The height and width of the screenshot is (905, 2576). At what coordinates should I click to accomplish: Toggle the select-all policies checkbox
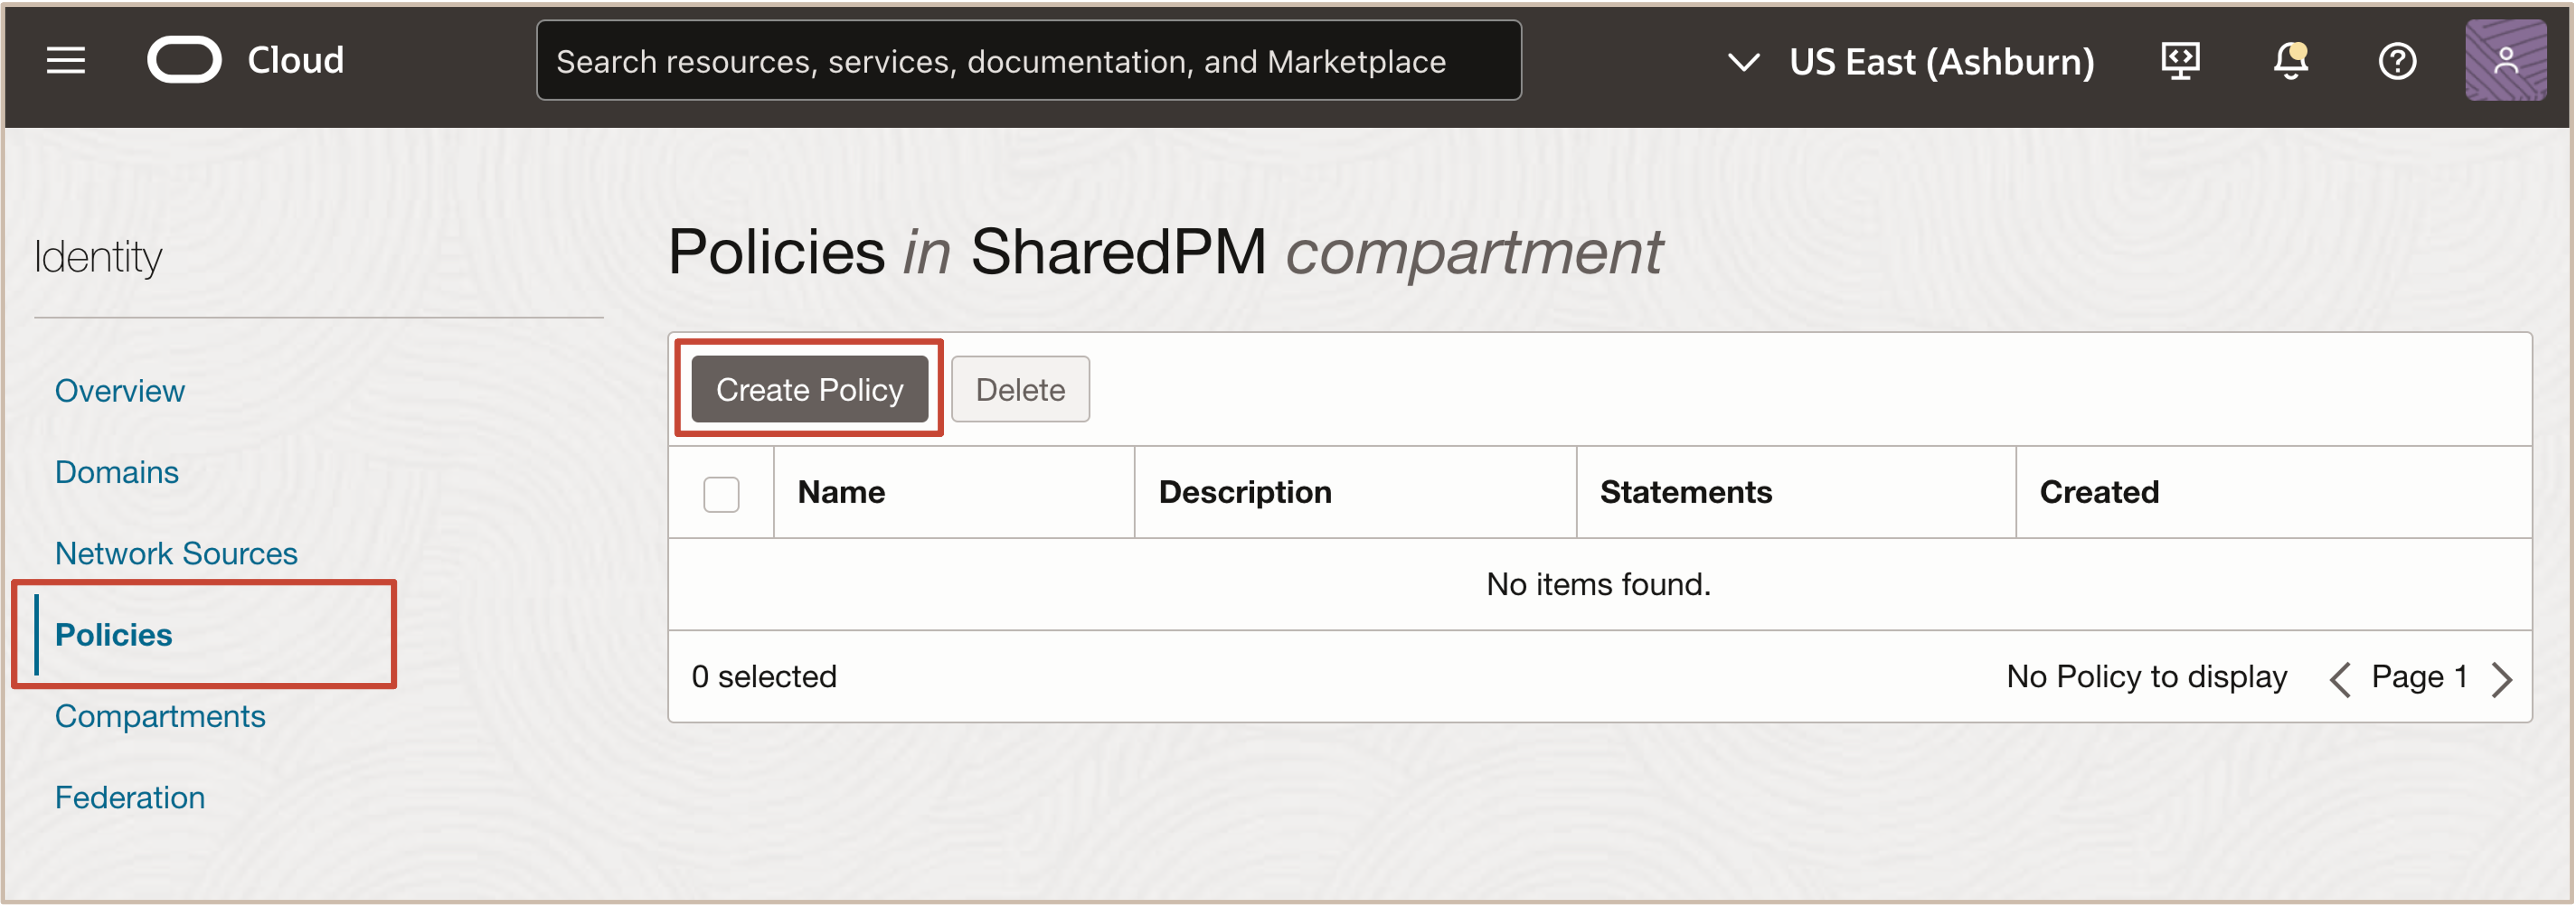(x=721, y=494)
